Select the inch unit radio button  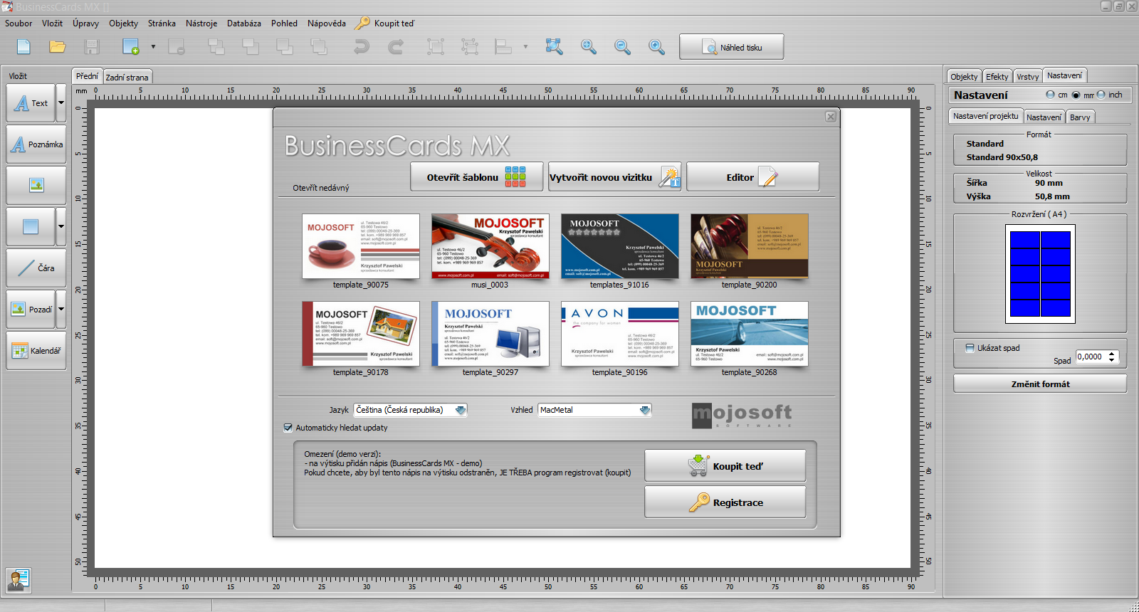coord(1101,95)
